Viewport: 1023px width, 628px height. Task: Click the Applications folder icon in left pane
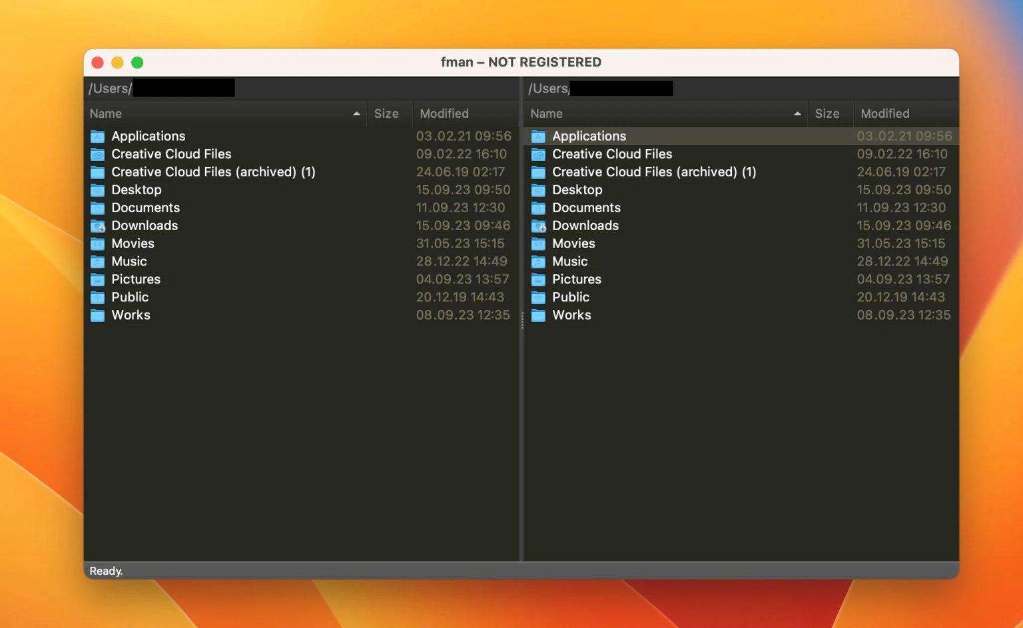(x=97, y=136)
